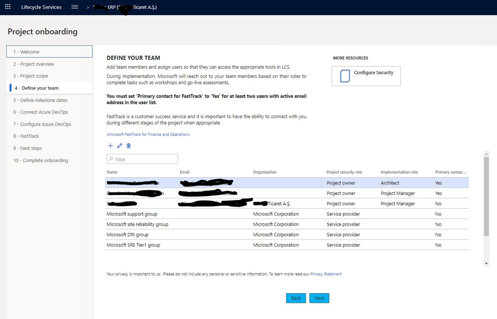Select the Microsoft support group row
497x319 pixels.
pos(287,214)
